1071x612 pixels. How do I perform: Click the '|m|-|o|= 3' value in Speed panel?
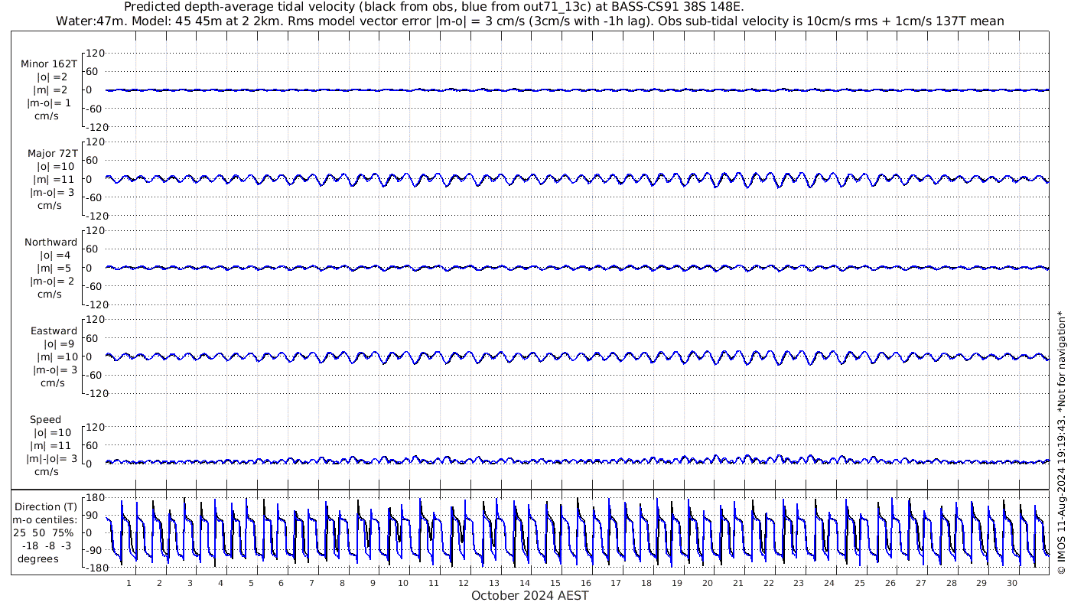(53, 458)
